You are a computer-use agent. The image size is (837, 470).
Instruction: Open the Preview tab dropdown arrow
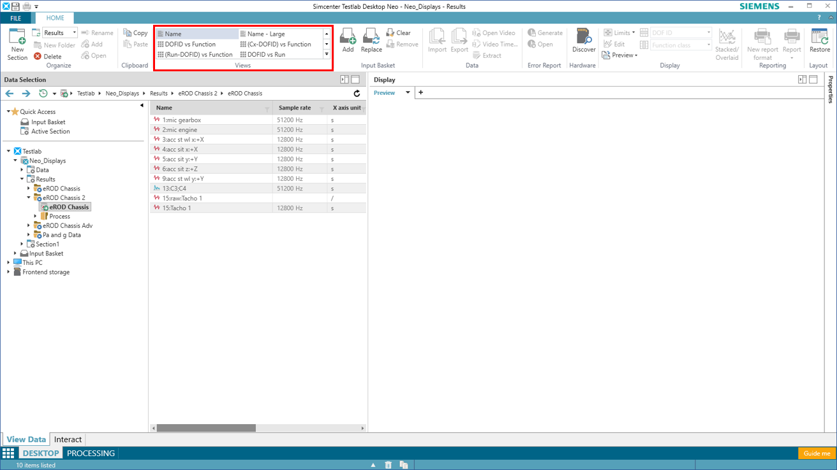[408, 93]
